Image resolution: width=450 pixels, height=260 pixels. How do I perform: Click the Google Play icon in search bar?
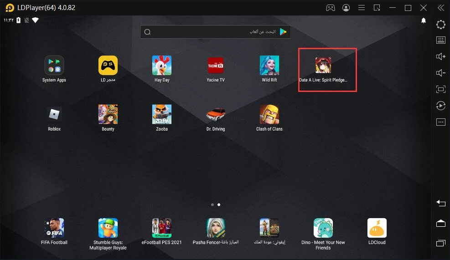point(283,32)
